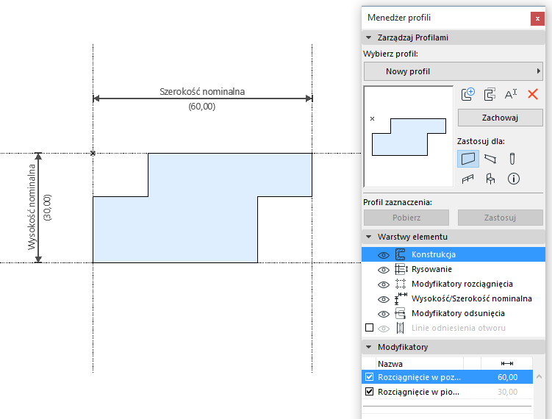Click the Wysokość nominalna dimension label
Viewport: 552px width, 419px height.
tap(32, 207)
